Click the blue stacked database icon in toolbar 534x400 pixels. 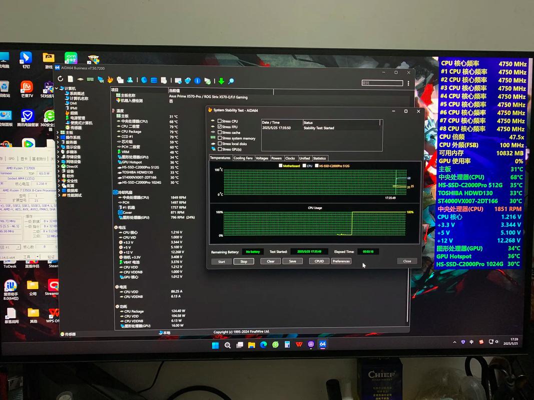coord(154,80)
